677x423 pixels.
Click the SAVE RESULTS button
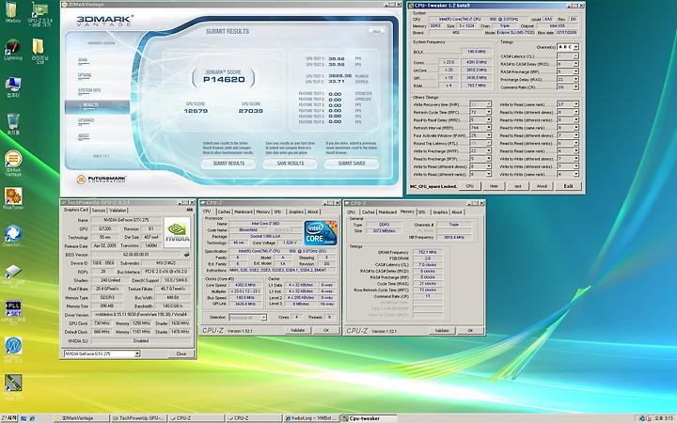pos(291,164)
